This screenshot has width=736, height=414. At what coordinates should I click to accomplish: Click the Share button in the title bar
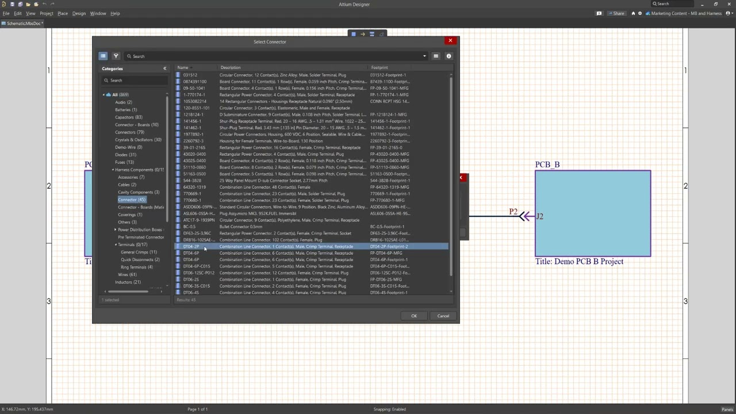point(615,13)
